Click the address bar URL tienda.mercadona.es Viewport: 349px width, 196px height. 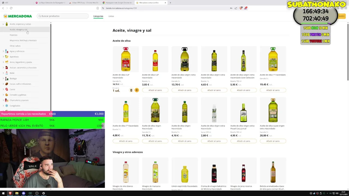pyautogui.click(x=121, y=8)
